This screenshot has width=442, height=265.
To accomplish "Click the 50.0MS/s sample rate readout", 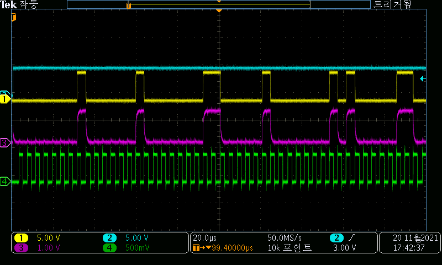I will [x=285, y=238].
